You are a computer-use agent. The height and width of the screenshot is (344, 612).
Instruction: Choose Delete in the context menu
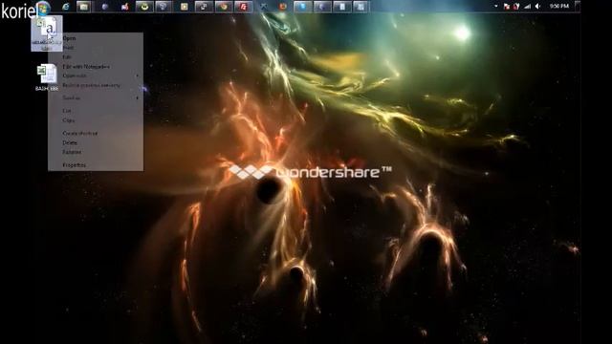click(96, 142)
